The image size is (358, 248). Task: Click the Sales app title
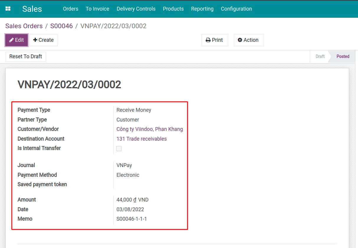pos(32,9)
